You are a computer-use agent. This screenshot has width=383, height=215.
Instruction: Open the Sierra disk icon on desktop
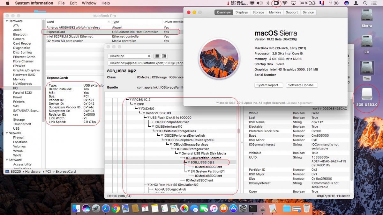367,16
